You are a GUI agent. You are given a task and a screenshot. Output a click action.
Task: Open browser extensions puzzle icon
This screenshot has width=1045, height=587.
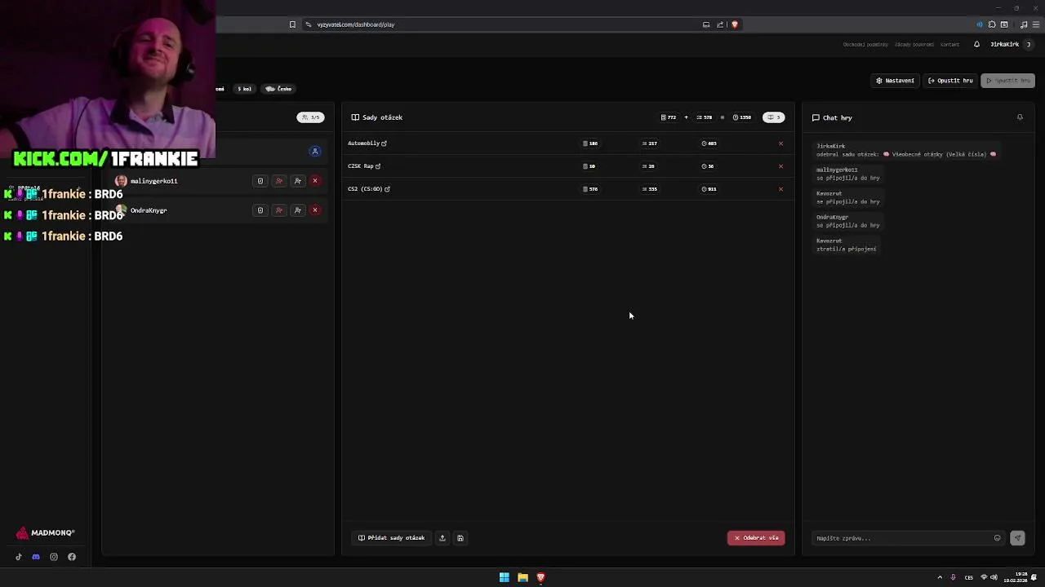coord(992,24)
